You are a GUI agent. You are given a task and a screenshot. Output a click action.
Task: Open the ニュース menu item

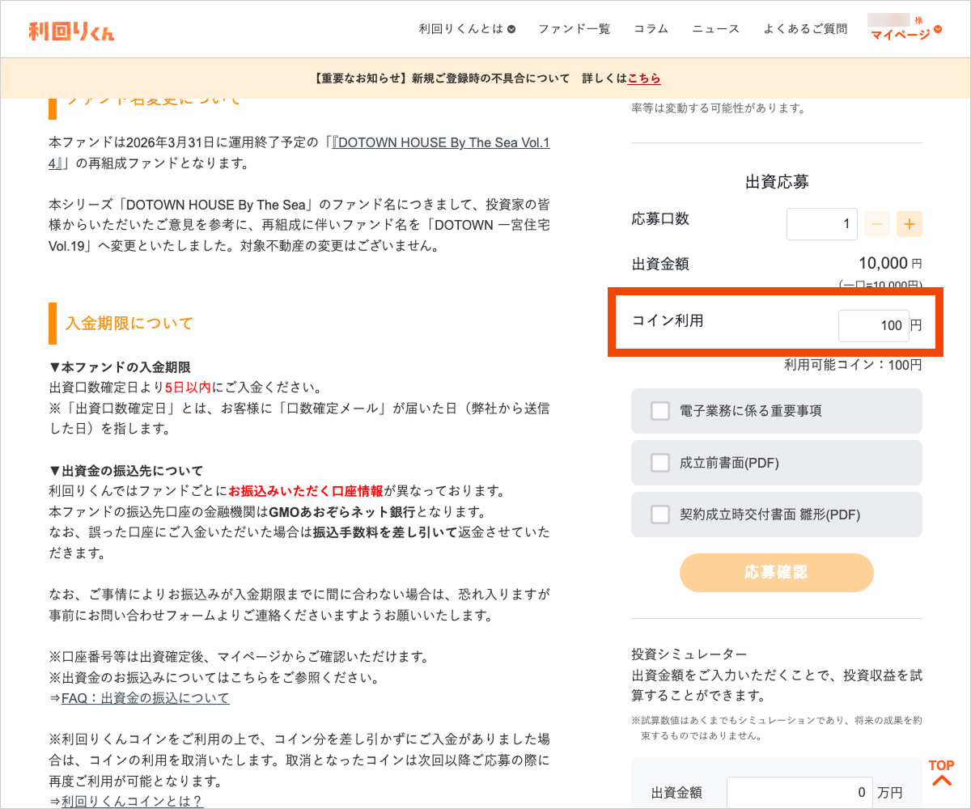click(715, 29)
